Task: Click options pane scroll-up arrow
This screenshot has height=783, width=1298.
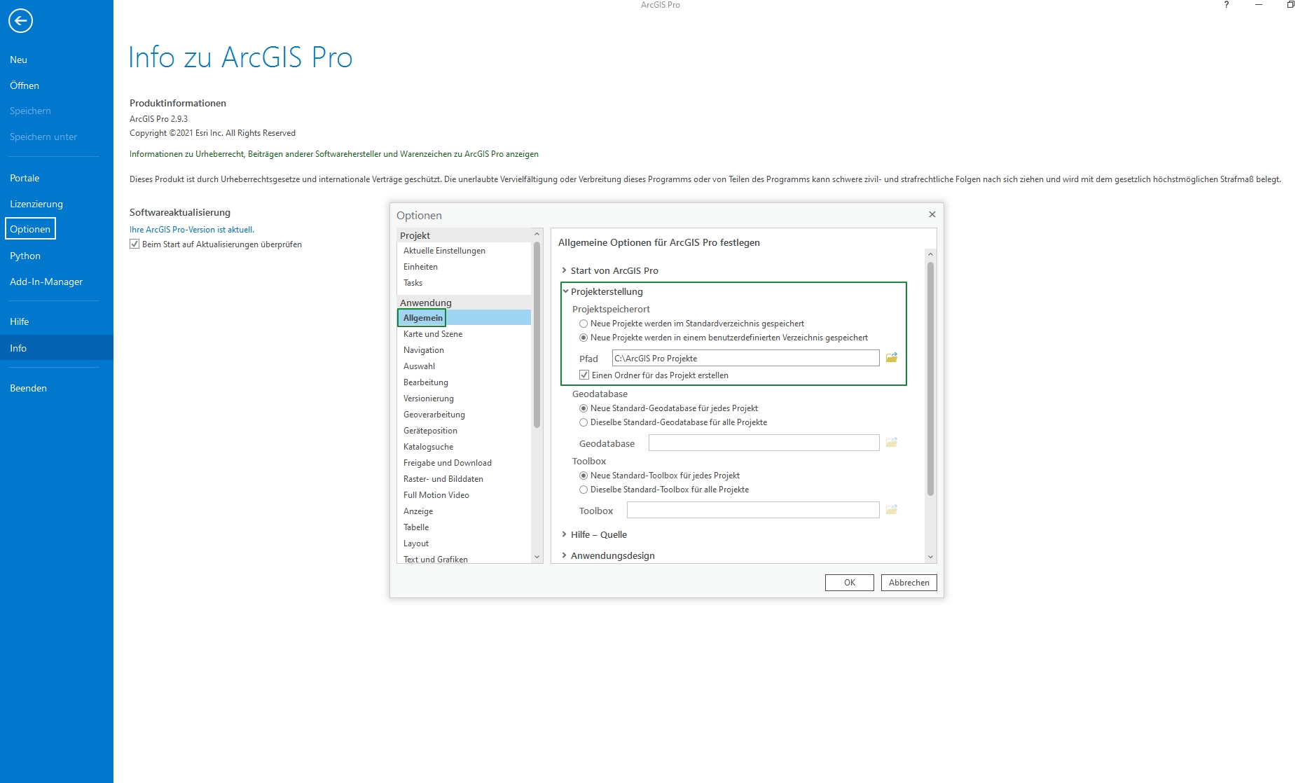Action: [930, 254]
